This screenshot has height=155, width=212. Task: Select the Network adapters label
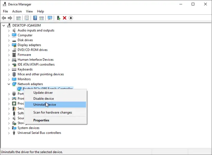(x=30, y=84)
